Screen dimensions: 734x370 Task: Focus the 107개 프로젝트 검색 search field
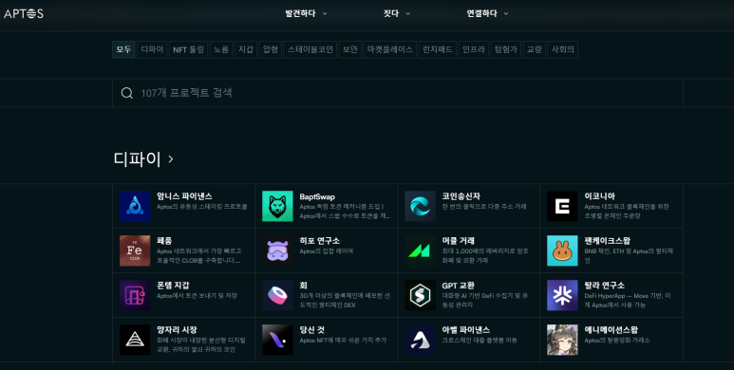point(398,93)
